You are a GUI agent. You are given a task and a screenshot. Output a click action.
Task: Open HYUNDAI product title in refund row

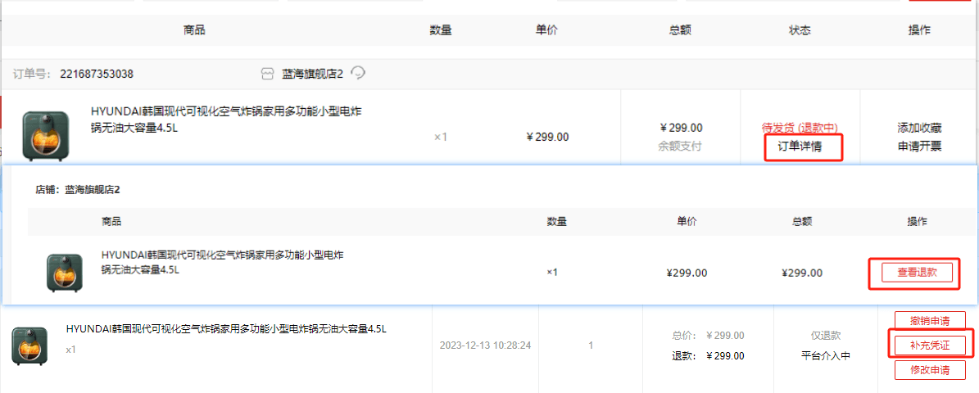coord(226,329)
